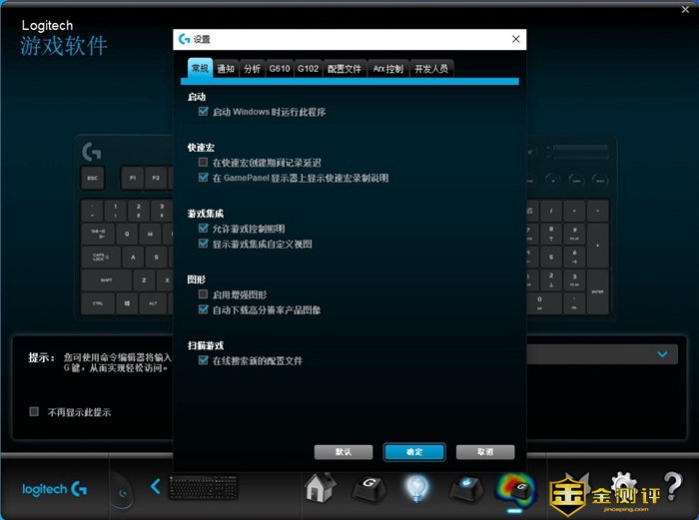Viewport: 699px width, 520px height.
Task: Select the mouse device icon in device bar
Action: click(x=120, y=488)
